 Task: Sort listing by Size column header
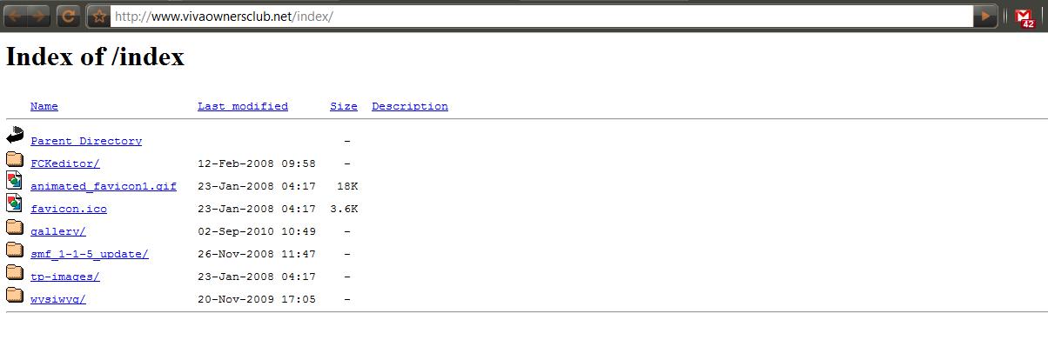click(344, 106)
